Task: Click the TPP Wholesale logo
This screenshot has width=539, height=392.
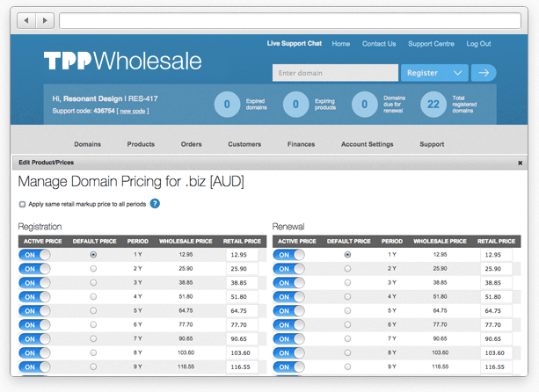Action: pos(122,61)
